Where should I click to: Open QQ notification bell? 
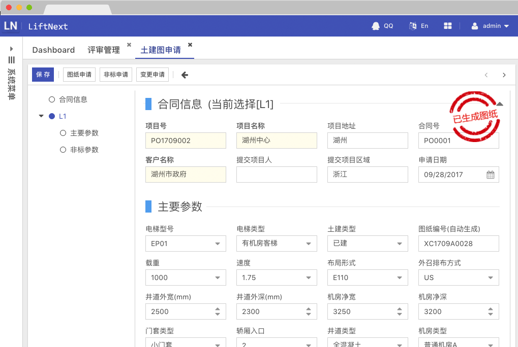(x=376, y=26)
